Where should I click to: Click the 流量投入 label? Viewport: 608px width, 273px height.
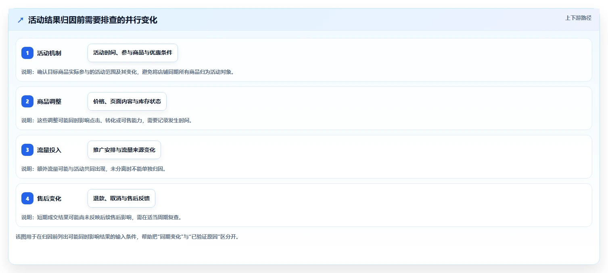point(49,150)
